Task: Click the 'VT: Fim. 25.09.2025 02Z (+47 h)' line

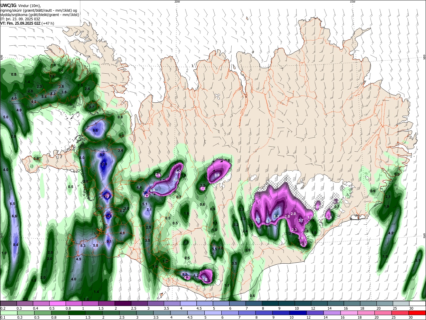Action: tap(27, 23)
